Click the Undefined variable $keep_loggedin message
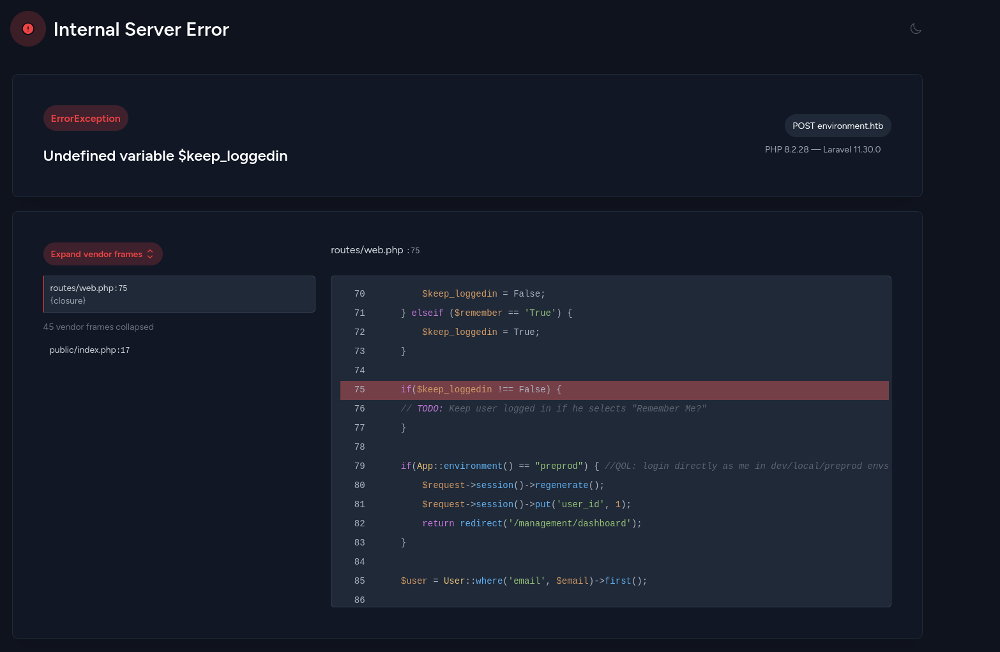 165,156
